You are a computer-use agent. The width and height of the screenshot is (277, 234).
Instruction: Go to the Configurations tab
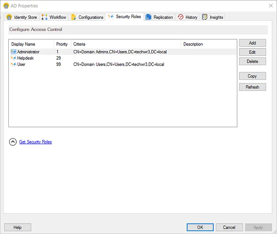(x=87, y=17)
